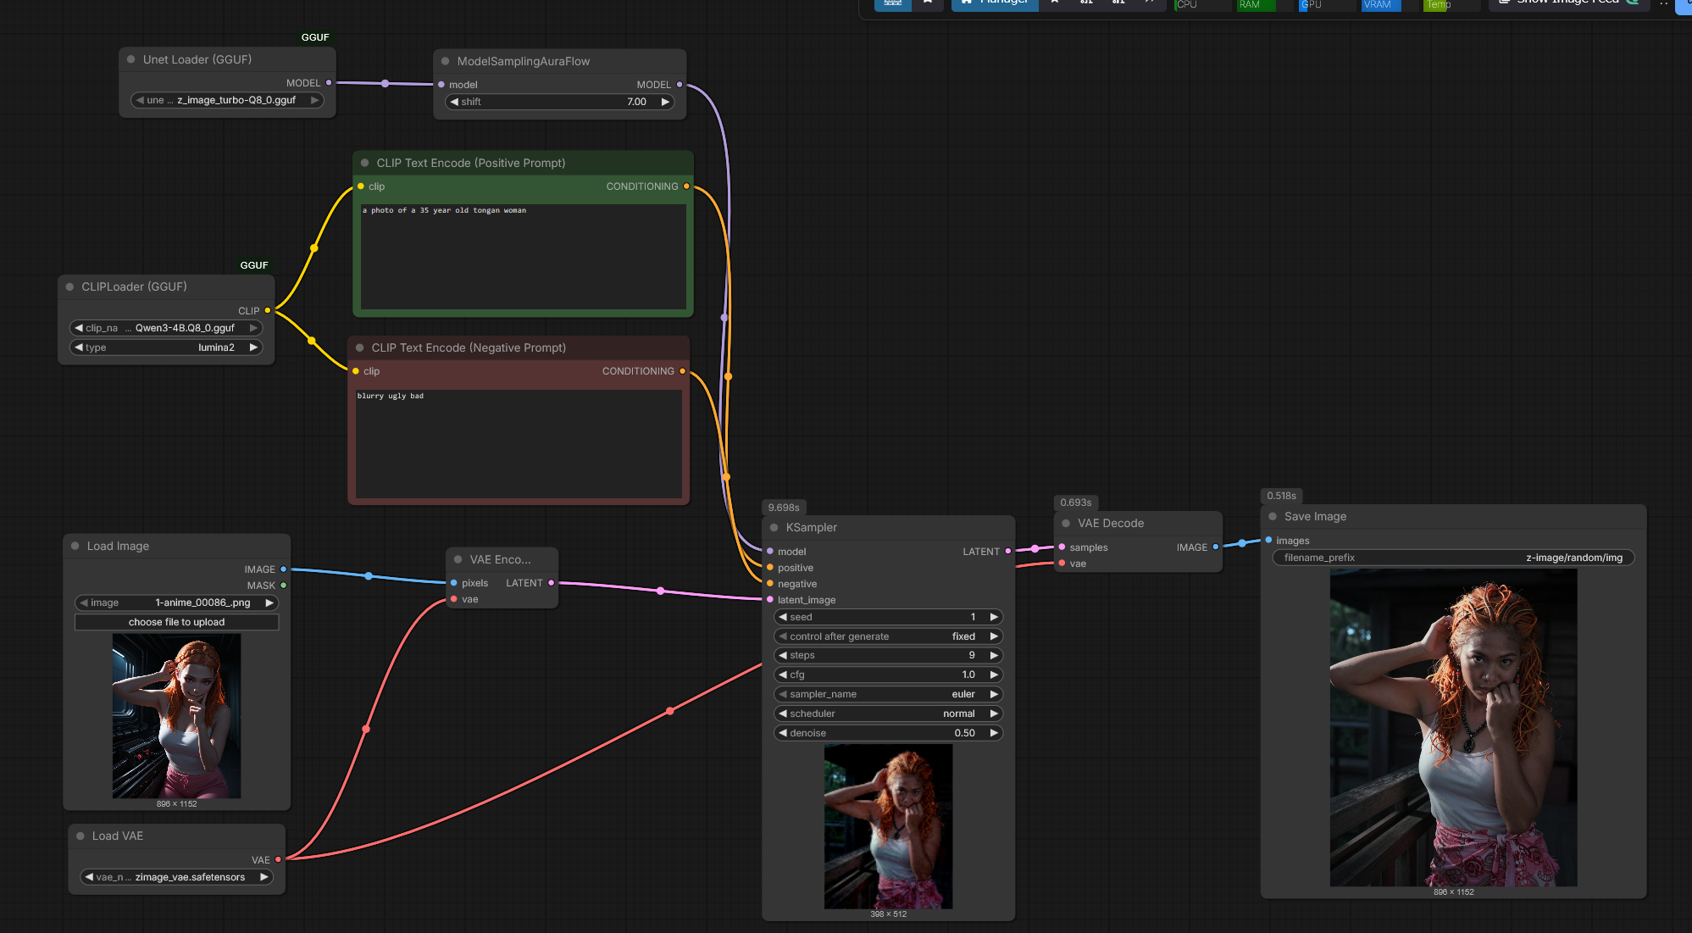Click the right arrow to increase seed
The height and width of the screenshot is (933, 1692).
coord(994,617)
